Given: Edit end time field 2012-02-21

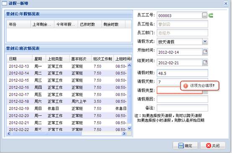Looking at the screenshot, I should [180, 62].
